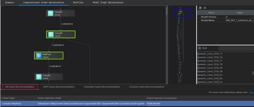Image resolution: width=254 pixels, height=107 pixels.
Task: Click the top Conv2D node icon
Action: [x=51, y=13]
